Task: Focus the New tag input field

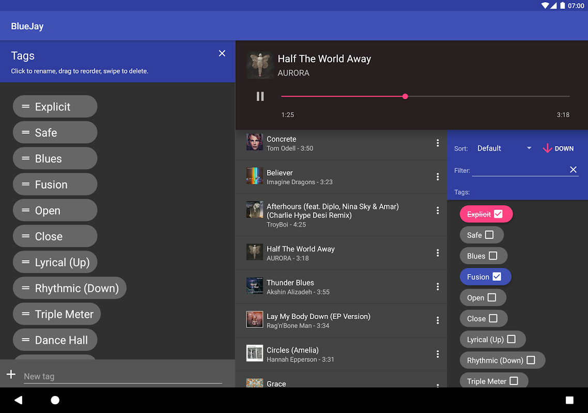Action: (x=122, y=376)
